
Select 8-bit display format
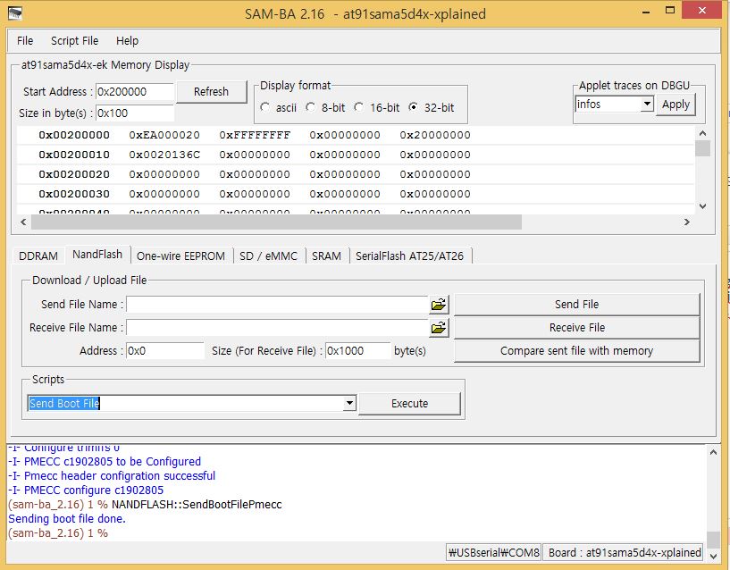point(311,107)
